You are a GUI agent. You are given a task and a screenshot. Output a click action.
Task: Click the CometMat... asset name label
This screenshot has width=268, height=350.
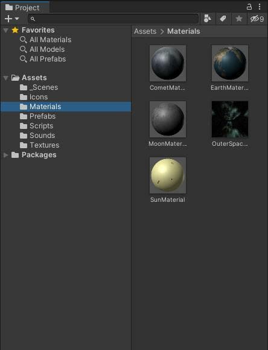click(167, 88)
